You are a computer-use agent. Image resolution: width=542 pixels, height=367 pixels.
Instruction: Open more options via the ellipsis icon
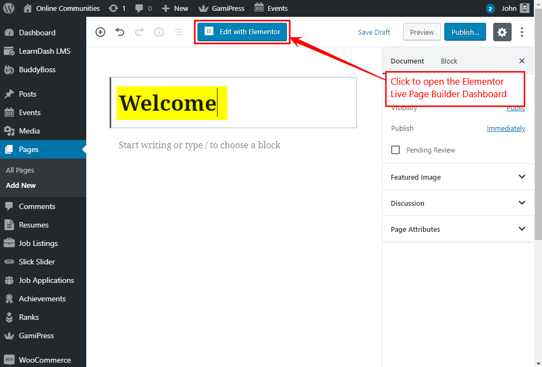(x=521, y=32)
